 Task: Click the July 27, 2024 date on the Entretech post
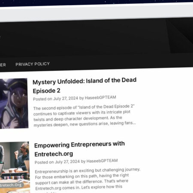coord(67,162)
